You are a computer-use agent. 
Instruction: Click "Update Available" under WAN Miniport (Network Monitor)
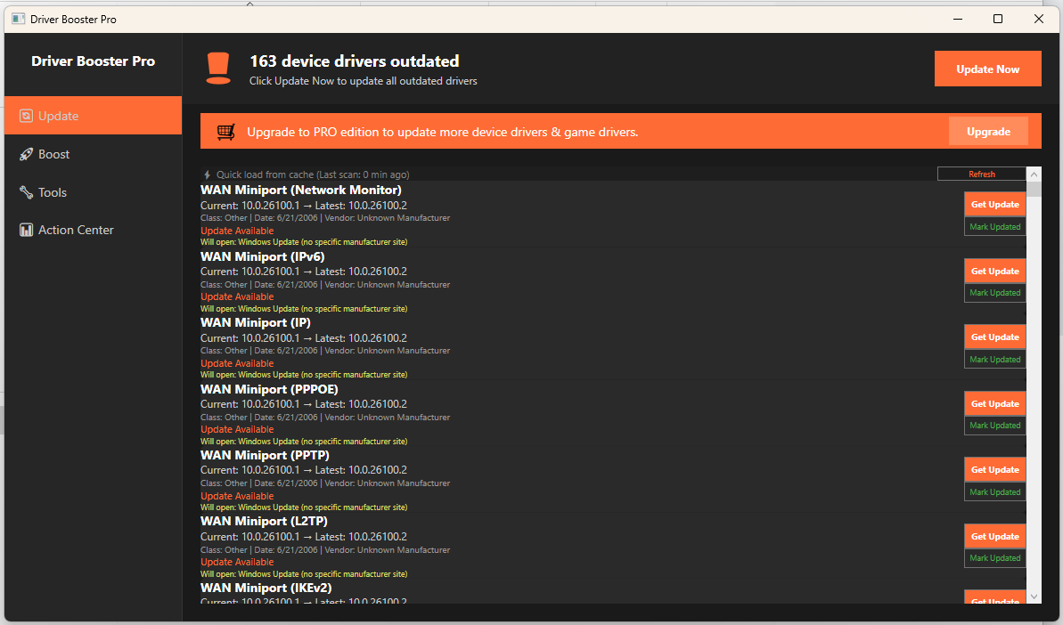pos(237,231)
